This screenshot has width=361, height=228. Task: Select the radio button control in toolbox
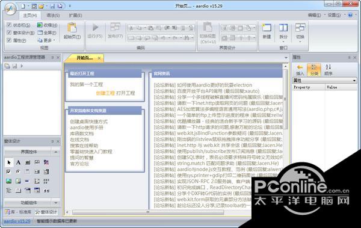pos(18,171)
